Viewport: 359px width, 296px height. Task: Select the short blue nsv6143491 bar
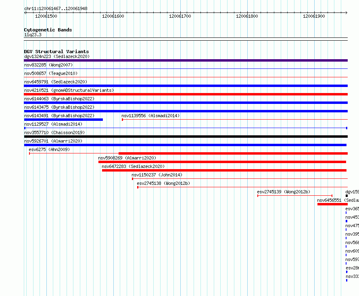coord(63,120)
